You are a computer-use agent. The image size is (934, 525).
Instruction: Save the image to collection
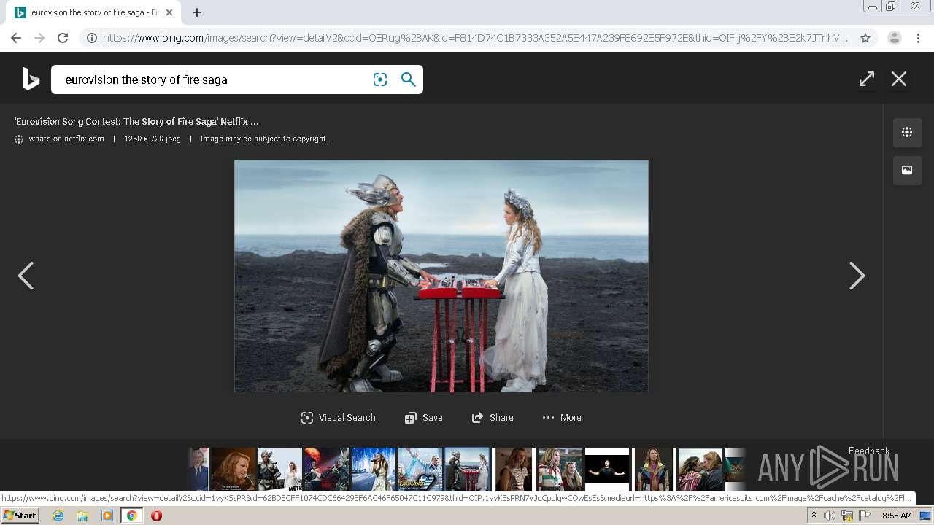[x=424, y=418]
